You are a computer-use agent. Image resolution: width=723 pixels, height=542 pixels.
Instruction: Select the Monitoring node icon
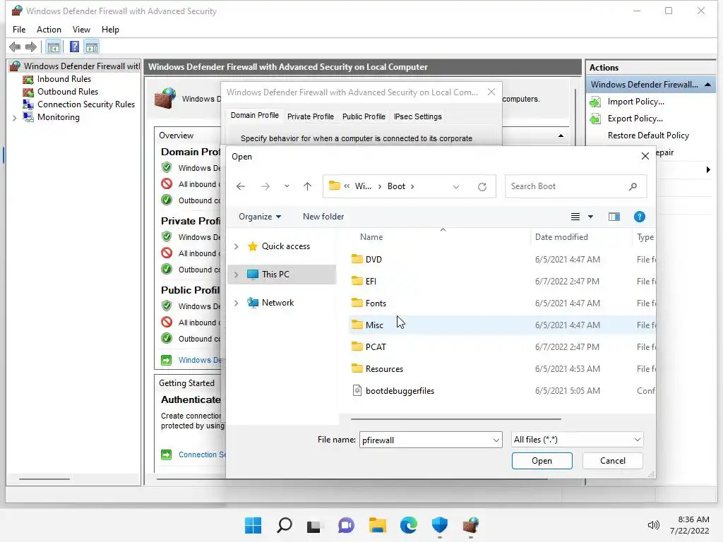[28, 117]
